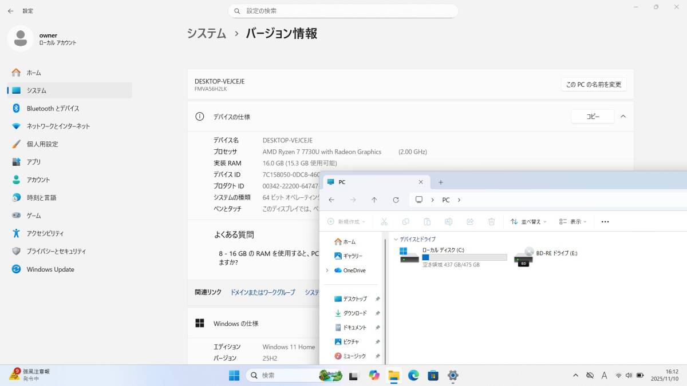Collapse the device specifications section
The image size is (687, 386).
[623, 117]
